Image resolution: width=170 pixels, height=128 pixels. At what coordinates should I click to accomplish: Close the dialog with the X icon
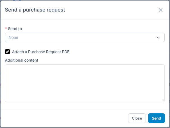160,10
